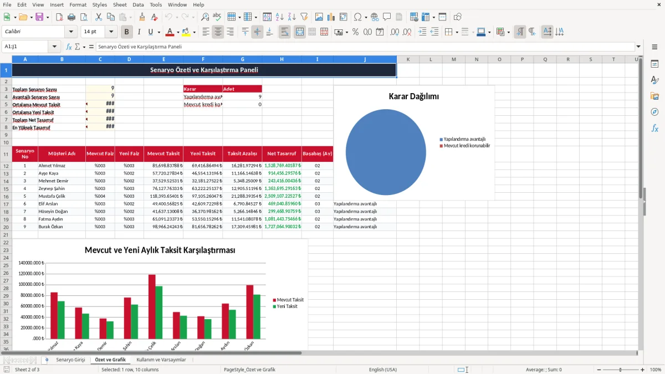Toggle Center Horizontally alignment

[x=218, y=32]
